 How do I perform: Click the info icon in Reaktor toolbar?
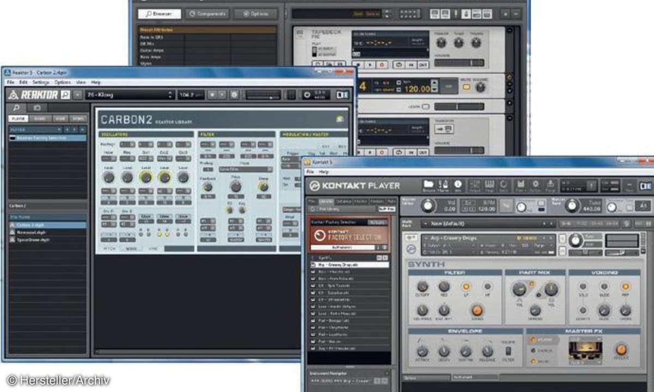[x=234, y=95]
